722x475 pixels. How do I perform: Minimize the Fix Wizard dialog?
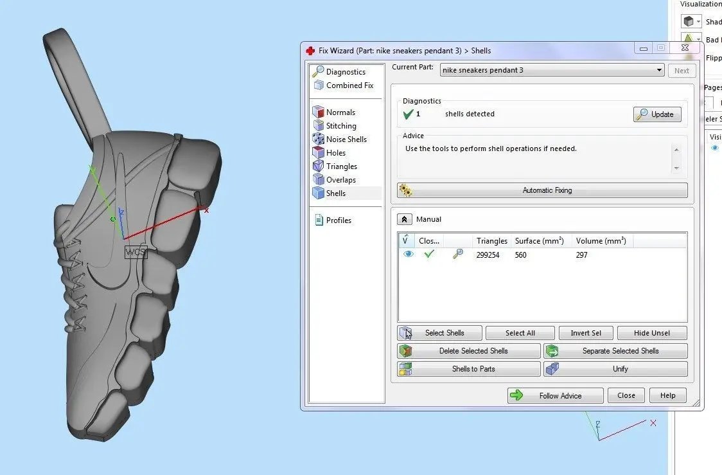pos(644,48)
